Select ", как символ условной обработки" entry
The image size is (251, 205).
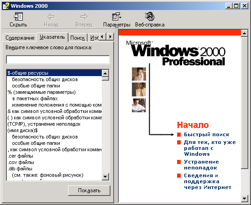54,150
